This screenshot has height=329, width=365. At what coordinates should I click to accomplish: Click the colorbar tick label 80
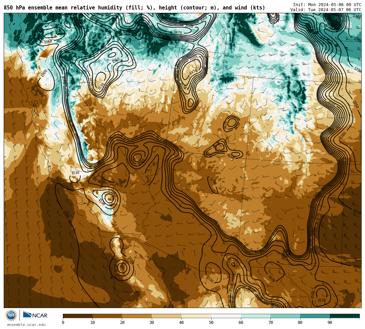[300, 323]
